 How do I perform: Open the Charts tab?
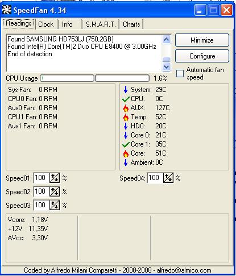coord(131,24)
